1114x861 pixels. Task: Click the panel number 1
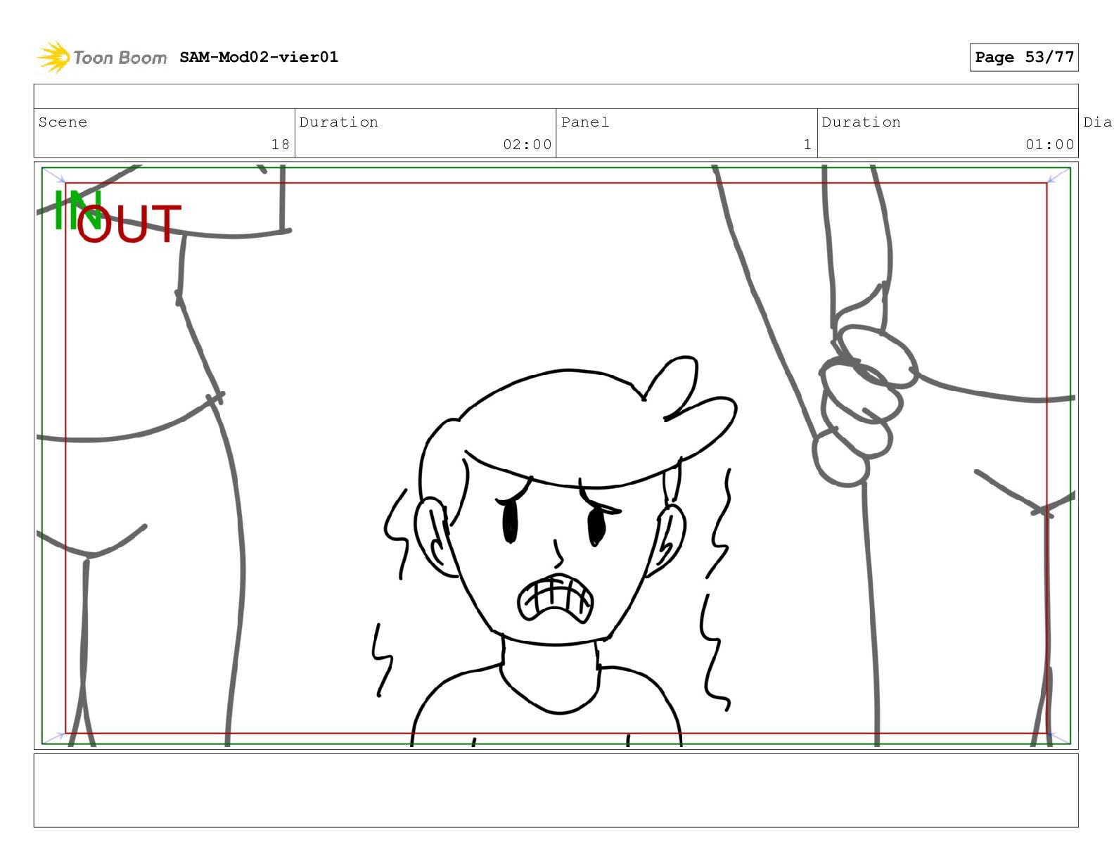(x=807, y=144)
